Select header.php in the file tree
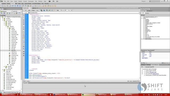This screenshot has height=96, width=170. pos(14,44)
